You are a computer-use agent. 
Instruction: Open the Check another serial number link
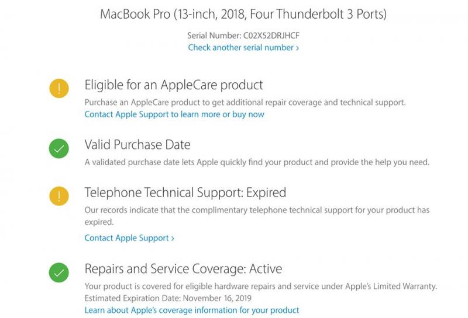(x=243, y=48)
